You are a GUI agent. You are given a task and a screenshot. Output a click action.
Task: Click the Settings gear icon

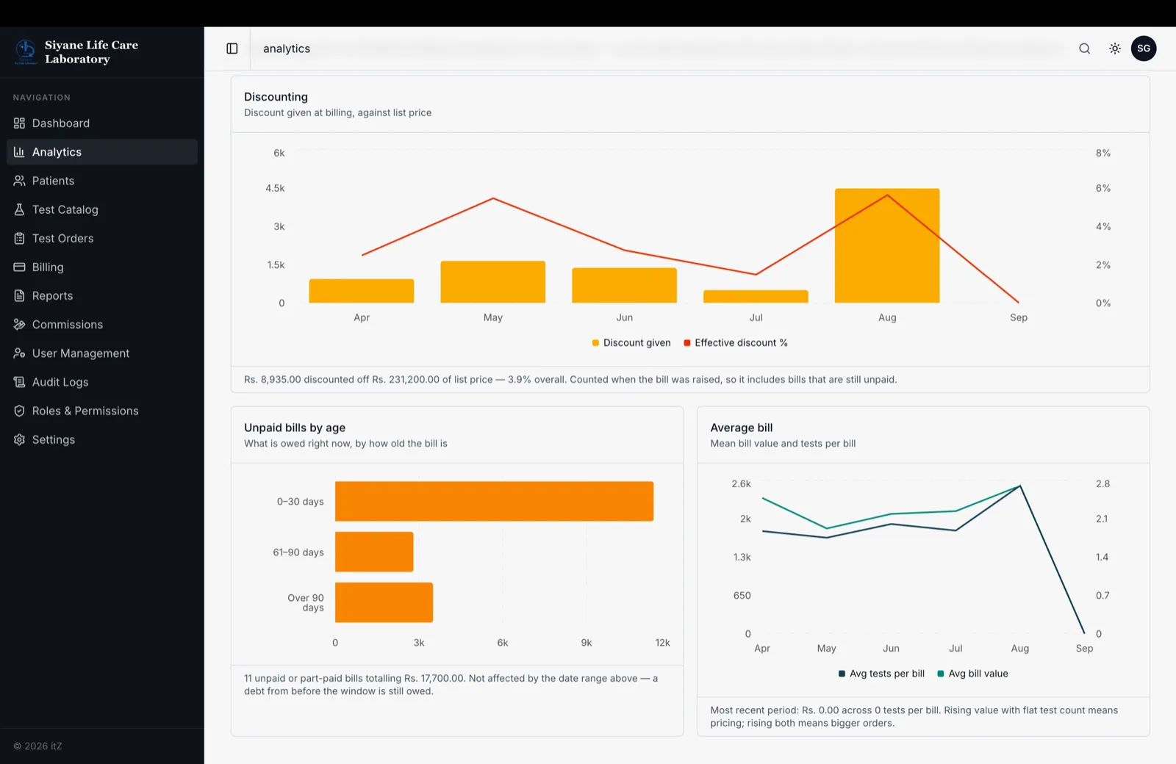(19, 439)
